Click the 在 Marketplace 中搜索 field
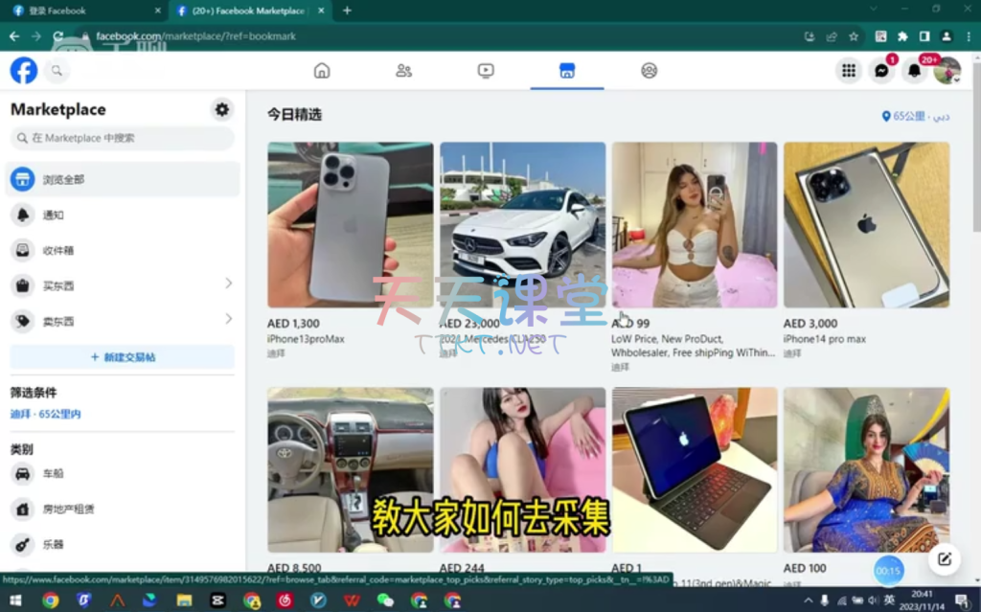Screen dimensions: 981x612 pos(122,138)
